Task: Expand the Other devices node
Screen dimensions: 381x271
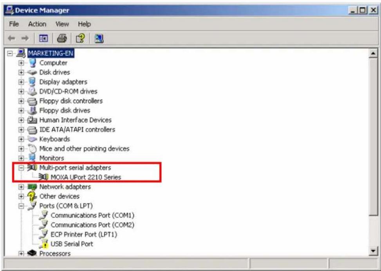Action: (22, 196)
